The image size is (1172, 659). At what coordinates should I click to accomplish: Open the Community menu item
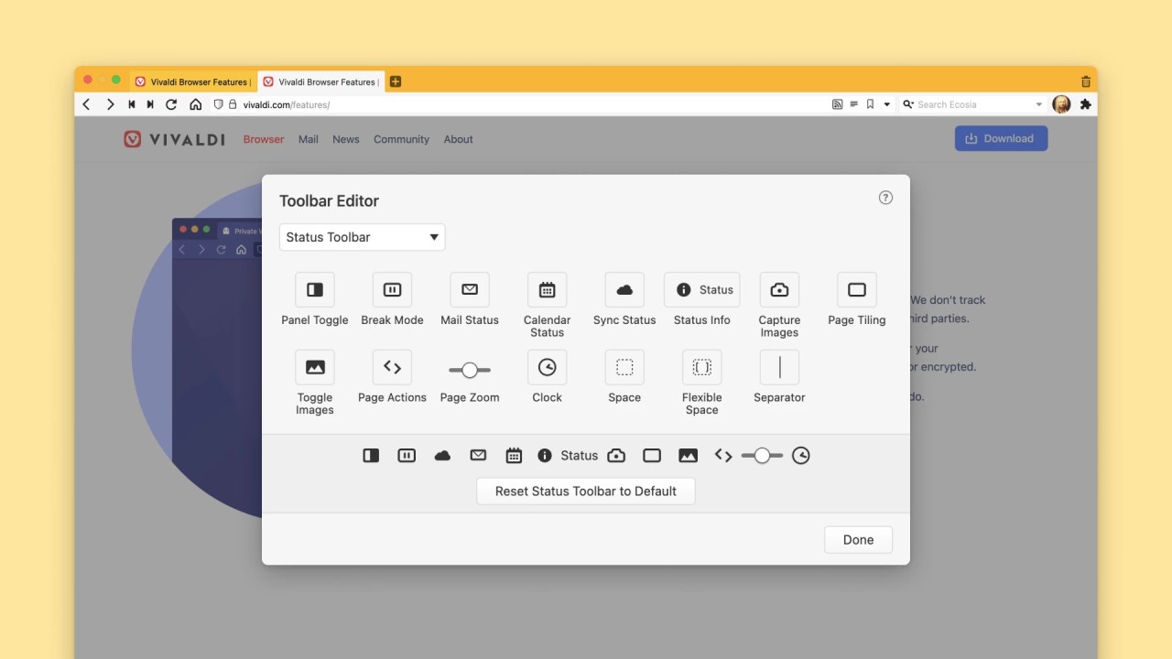tap(401, 139)
